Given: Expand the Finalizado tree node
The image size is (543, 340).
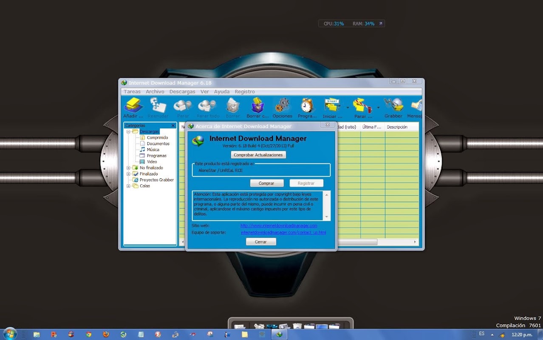Looking at the screenshot, I should [x=128, y=174].
